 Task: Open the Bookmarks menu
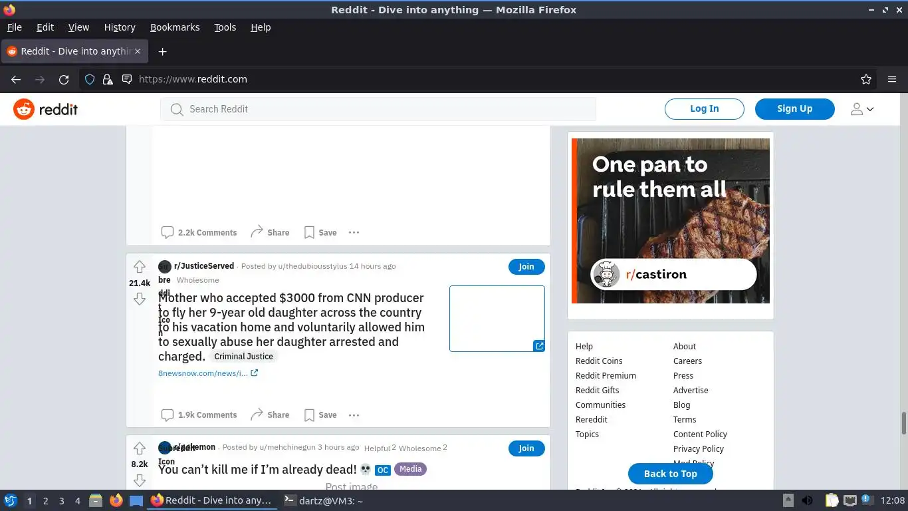175,27
